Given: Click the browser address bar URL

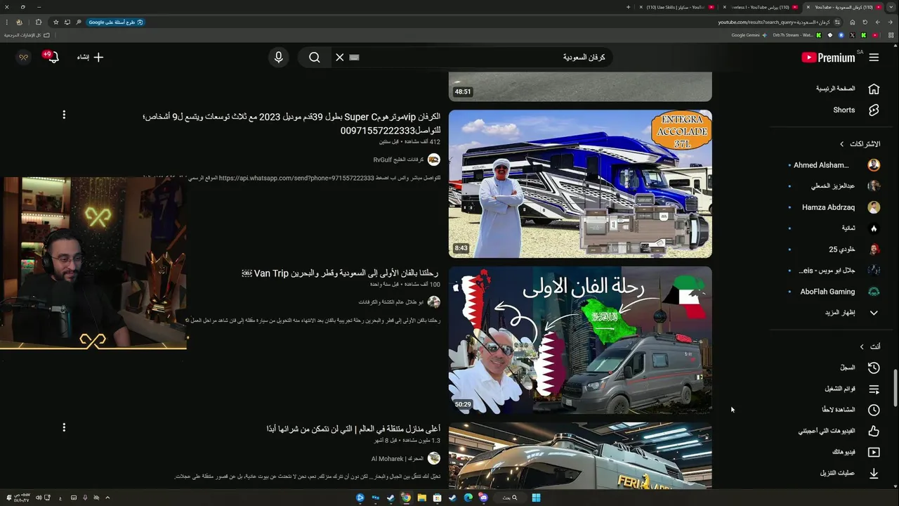Looking at the screenshot, I should (773, 22).
